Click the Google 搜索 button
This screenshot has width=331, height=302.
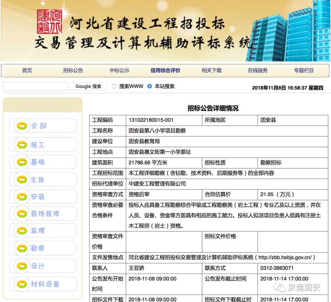point(88,86)
